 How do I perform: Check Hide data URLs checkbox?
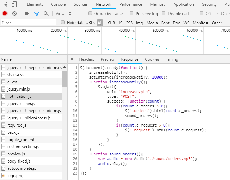coord(63,22)
